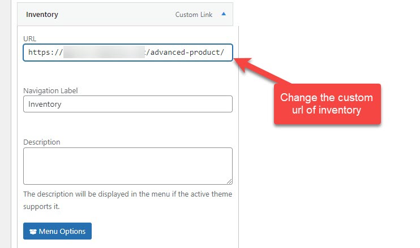Viewport: 420px width, 248px height.
Task: Click the Navigation Label caption text
Action: pyautogui.click(x=50, y=90)
